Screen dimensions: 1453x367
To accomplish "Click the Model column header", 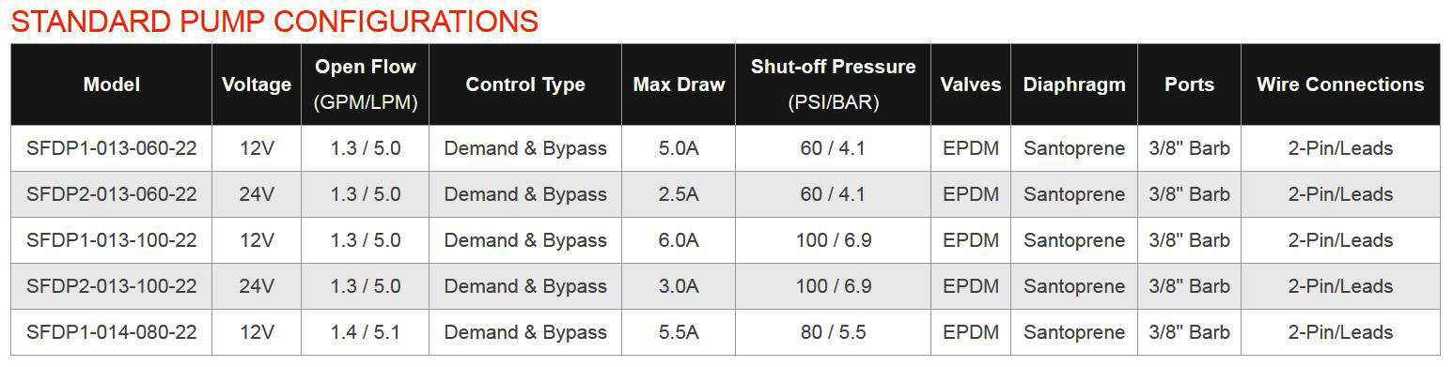I will tap(111, 84).
